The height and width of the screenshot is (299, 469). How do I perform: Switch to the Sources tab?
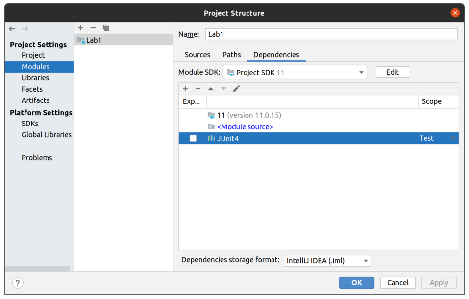click(197, 55)
